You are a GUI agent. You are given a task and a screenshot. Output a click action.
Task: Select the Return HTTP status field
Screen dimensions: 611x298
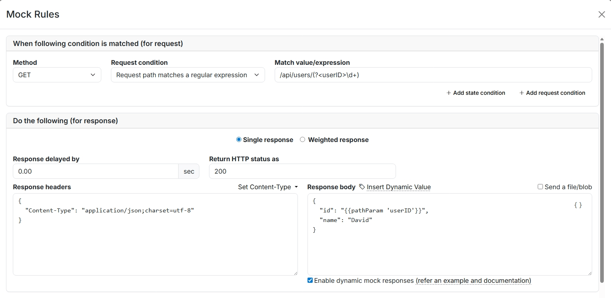302,171
